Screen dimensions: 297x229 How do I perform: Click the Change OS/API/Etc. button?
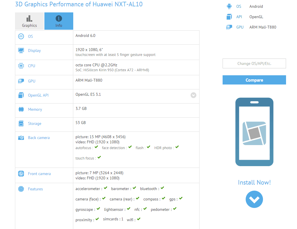(254, 63)
